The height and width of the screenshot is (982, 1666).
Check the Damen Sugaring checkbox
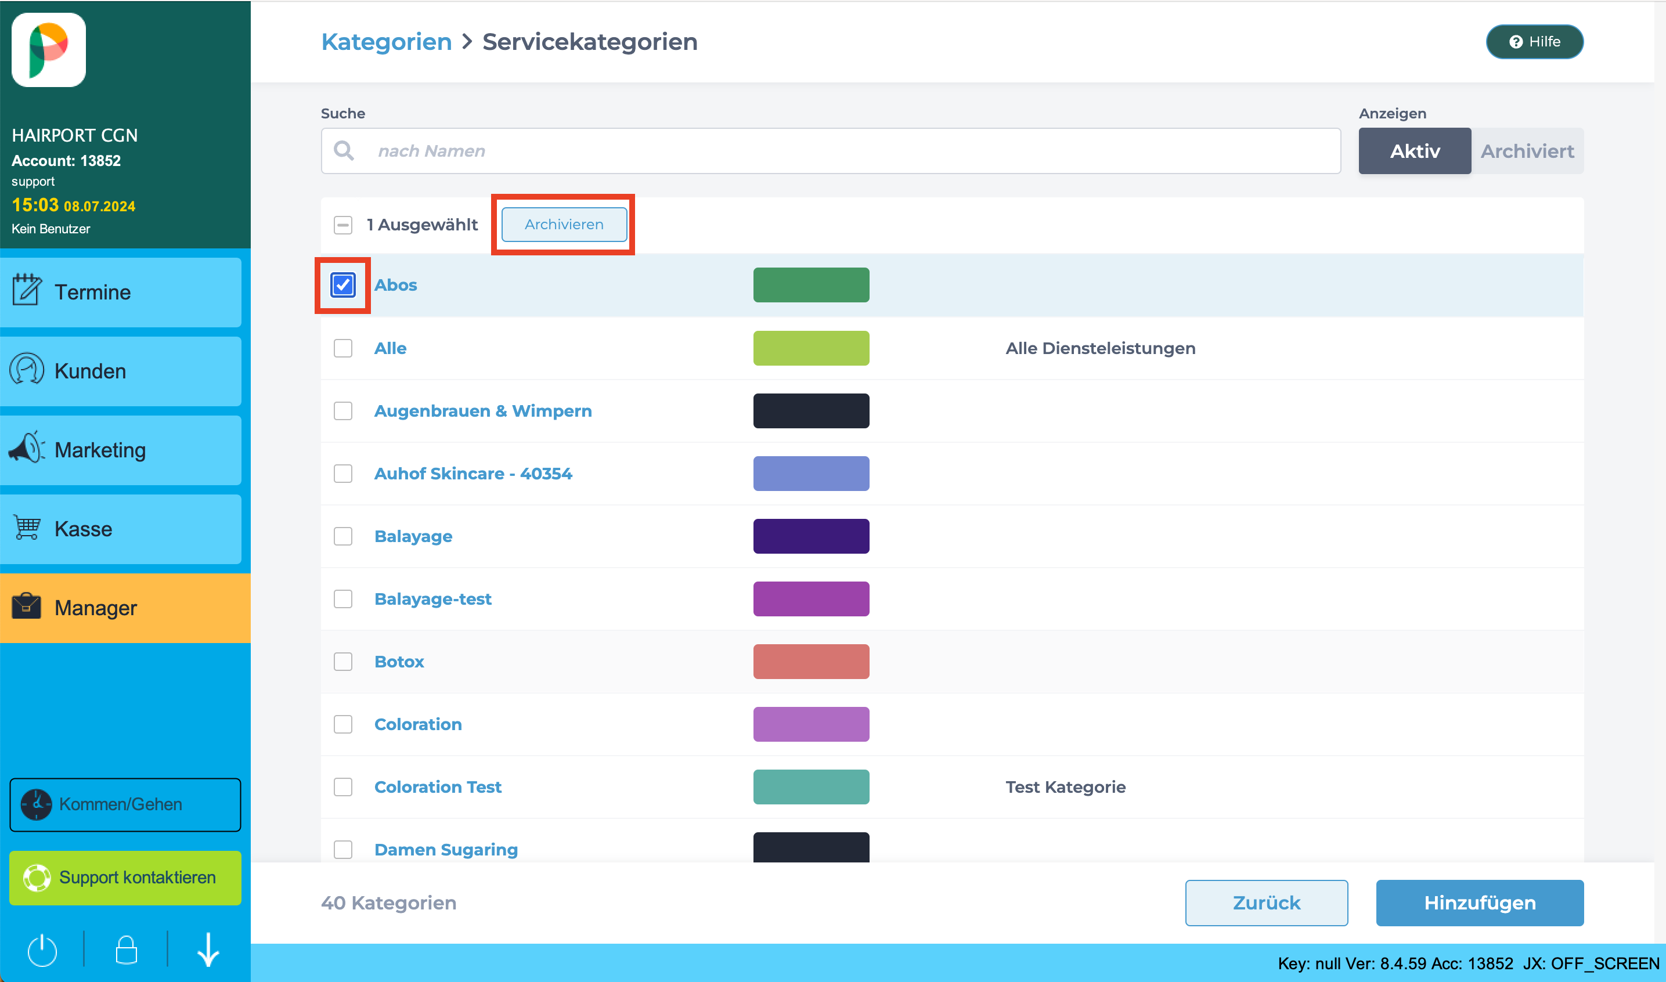click(342, 850)
